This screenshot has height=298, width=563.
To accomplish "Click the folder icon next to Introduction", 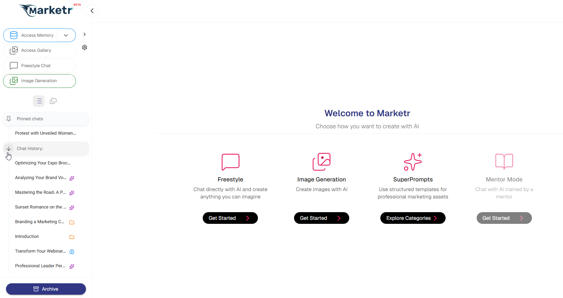I will pyautogui.click(x=72, y=237).
